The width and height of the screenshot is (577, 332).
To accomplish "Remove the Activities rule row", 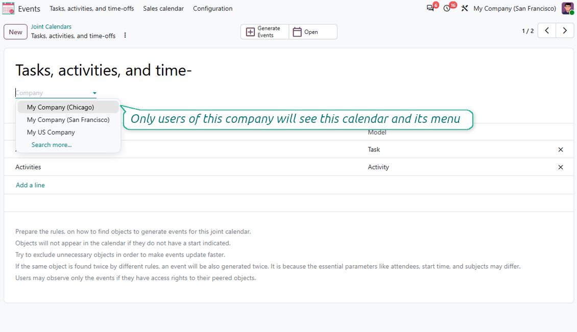I will [561, 167].
